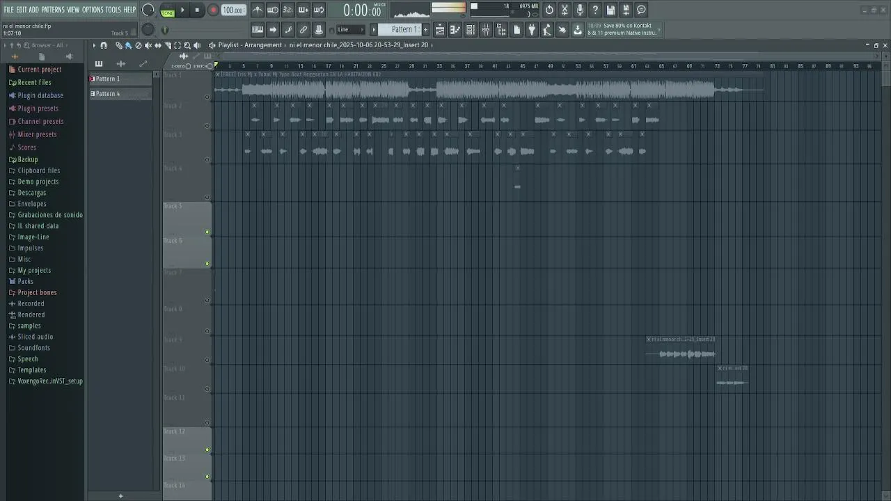Click the step editing arrow icon
Image resolution: width=891 pixels, height=501 pixels.
(x=273, y=29)
